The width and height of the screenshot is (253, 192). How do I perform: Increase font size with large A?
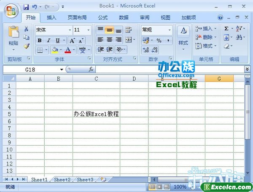point(72,40)
